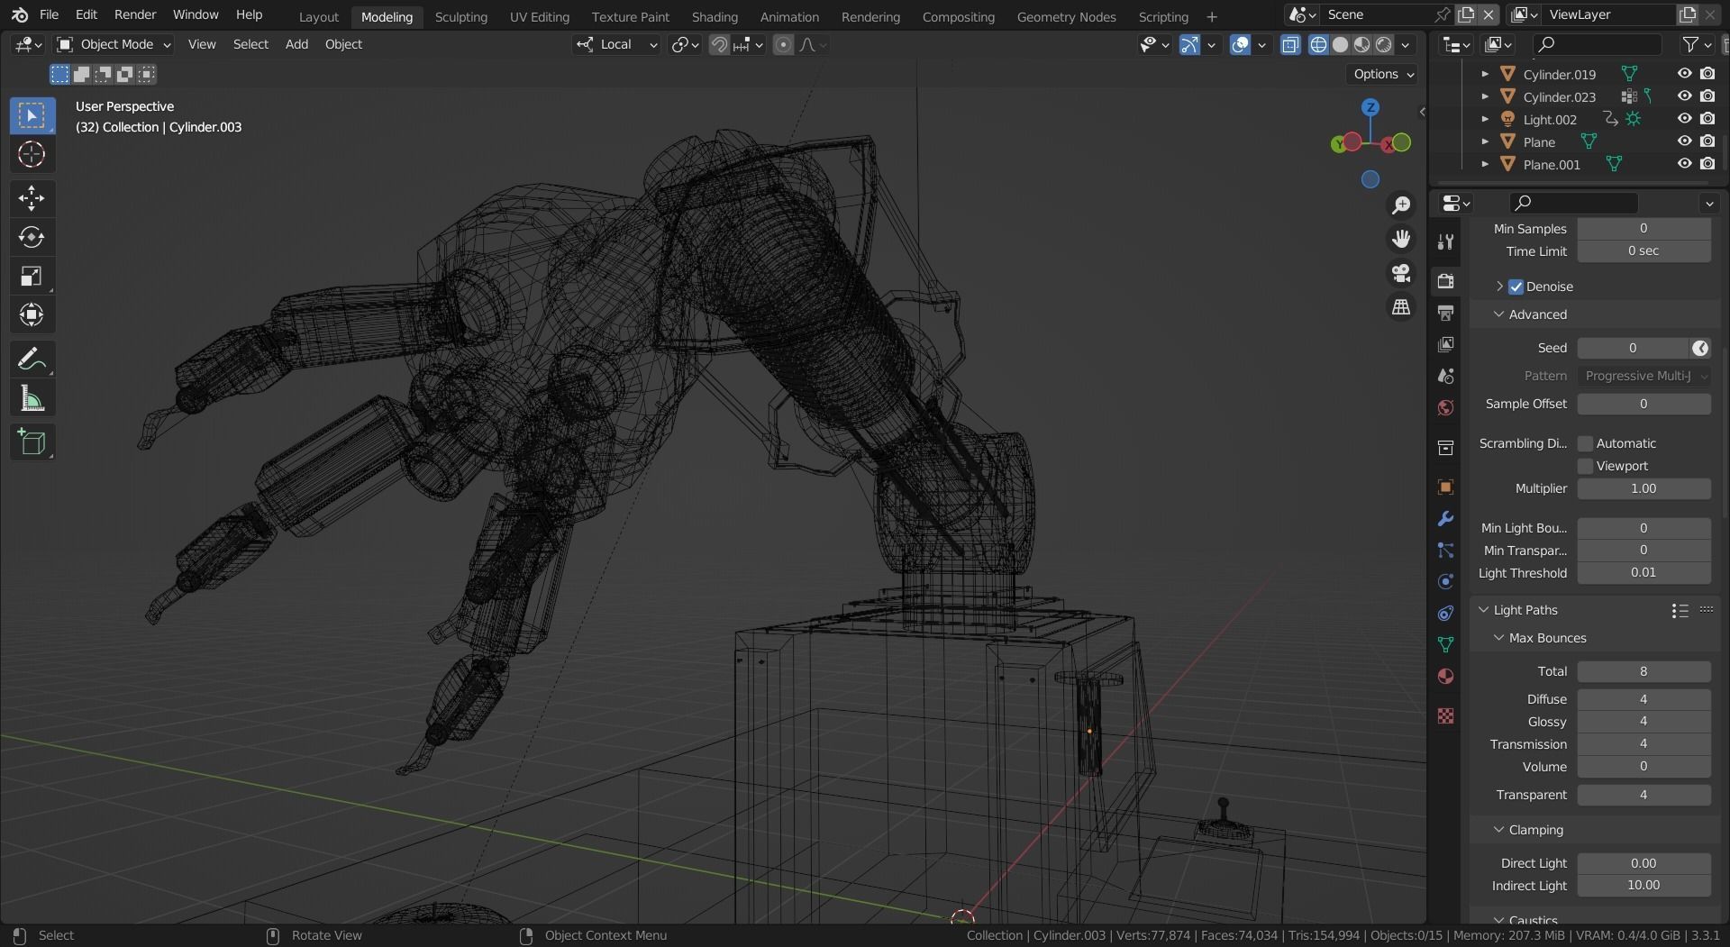Viewport: 1730px width, 947px height.
Task: Select the Scale tool
Action: click(x=32, y=276)
